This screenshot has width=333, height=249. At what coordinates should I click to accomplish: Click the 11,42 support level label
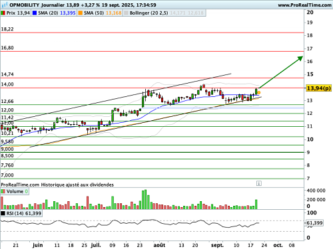coord(7,118)
